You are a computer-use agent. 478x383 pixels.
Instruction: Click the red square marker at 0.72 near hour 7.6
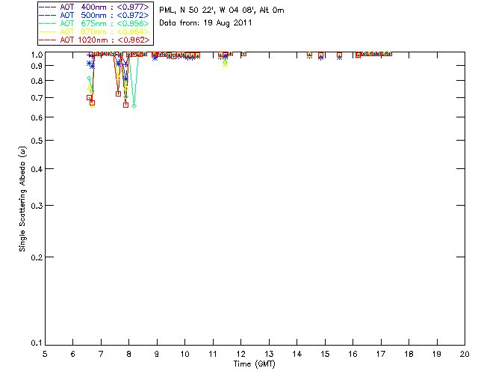(x=118, y=94)
